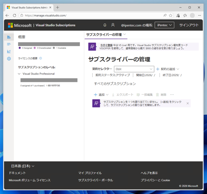The image size is (207, 194).
Task: Open the 追加 dropdown in toolbar
Action: click(101, 95)
